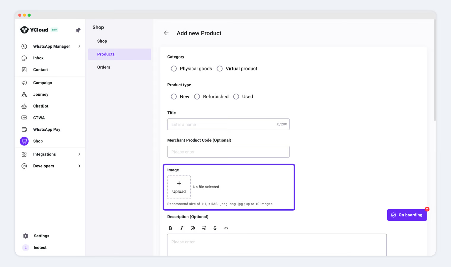This screenshot has width=451, height=267.
Task: Apply strikethrough formatting in description editor
Action: click(x=215, y=228)
